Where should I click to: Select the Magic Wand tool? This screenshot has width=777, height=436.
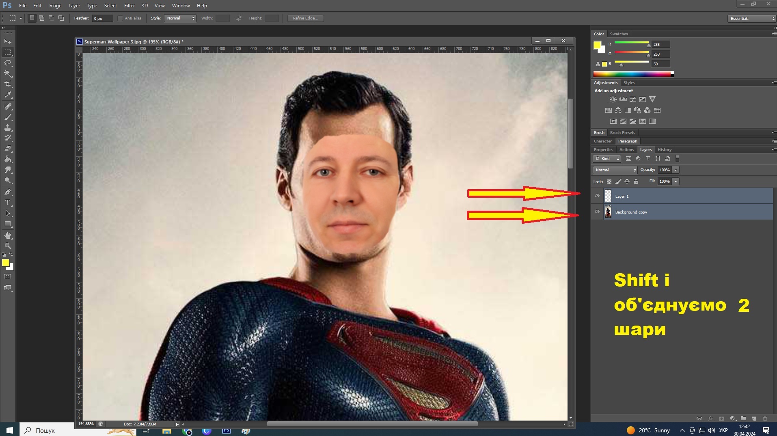click(8, 73)
